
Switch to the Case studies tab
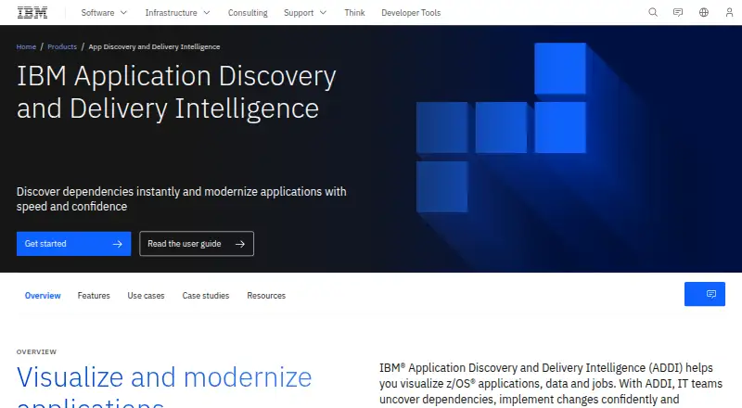pos(205,296)
